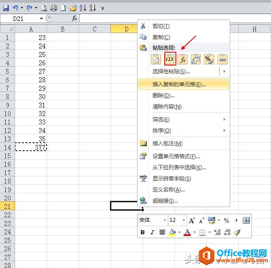Viewport: 271px width, 268px height.
Task: Decrease decimal places in mini toolbar
Action: pyautogui.click(x=227, y=232)
